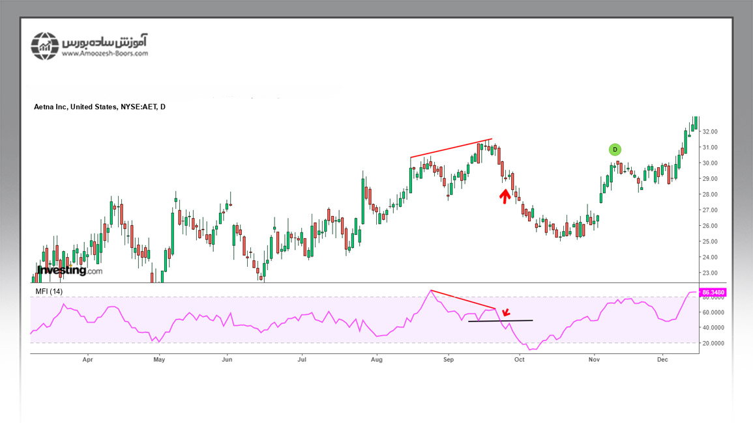
Task: Select the red trendline above price candles
Action: pos(450,148)
